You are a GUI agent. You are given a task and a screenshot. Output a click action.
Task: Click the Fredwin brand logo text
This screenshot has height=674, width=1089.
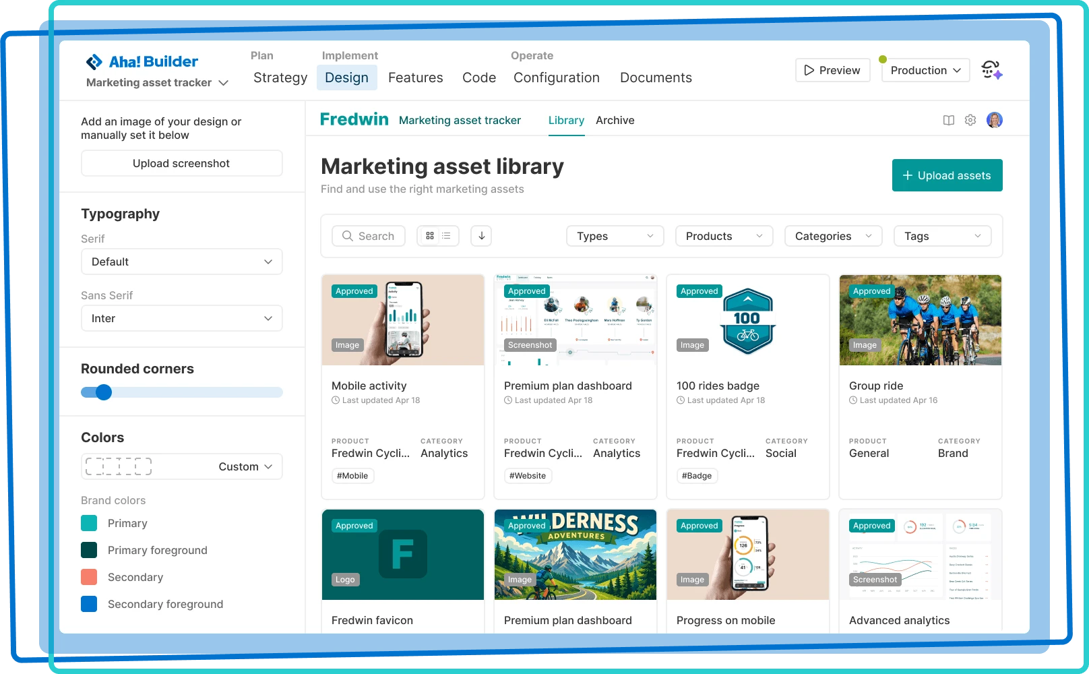[x=354, y=119]
